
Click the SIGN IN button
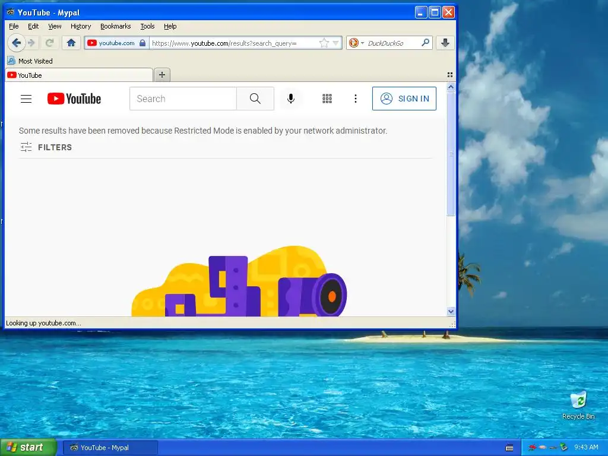pos(404,99)
